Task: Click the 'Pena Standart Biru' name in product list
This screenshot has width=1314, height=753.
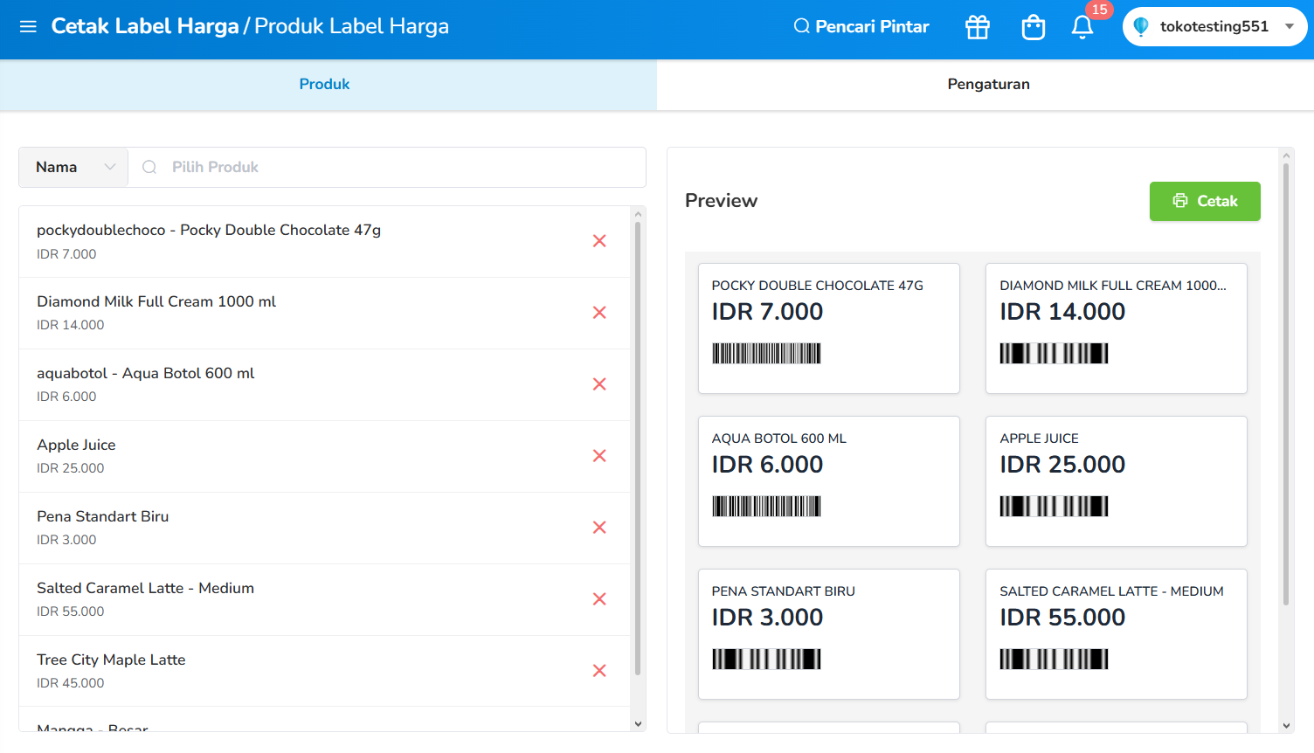Action: (103, 516)
